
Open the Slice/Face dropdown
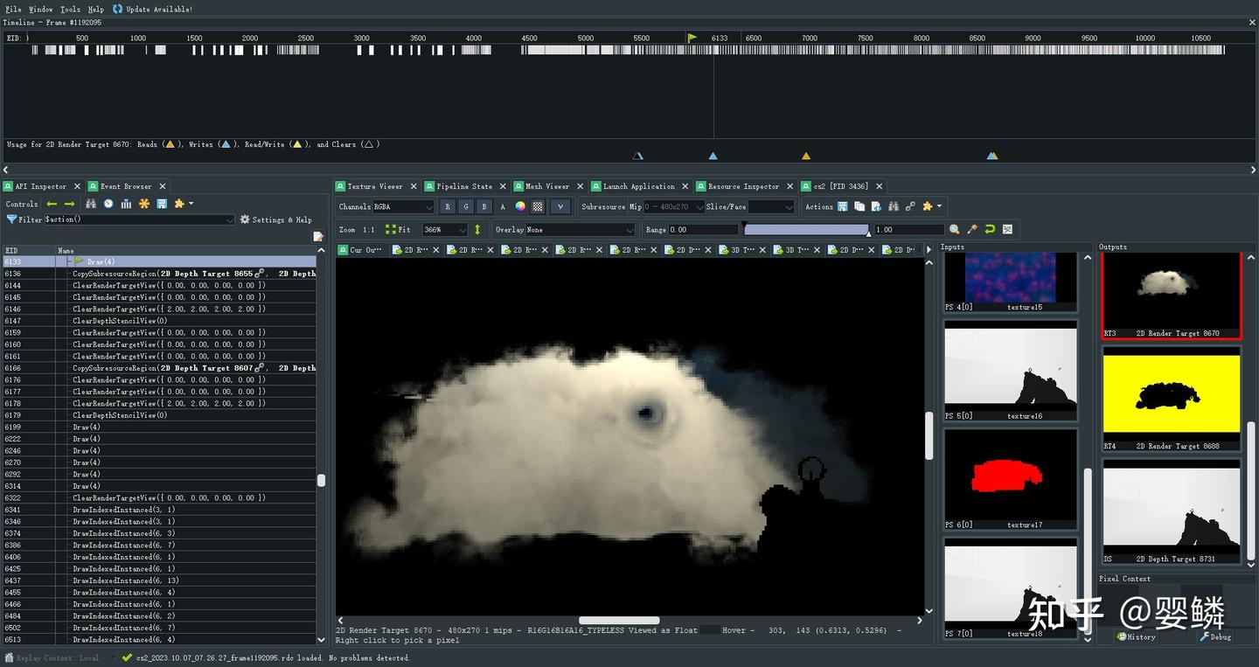pyautogui.click(x=771, y=207)
